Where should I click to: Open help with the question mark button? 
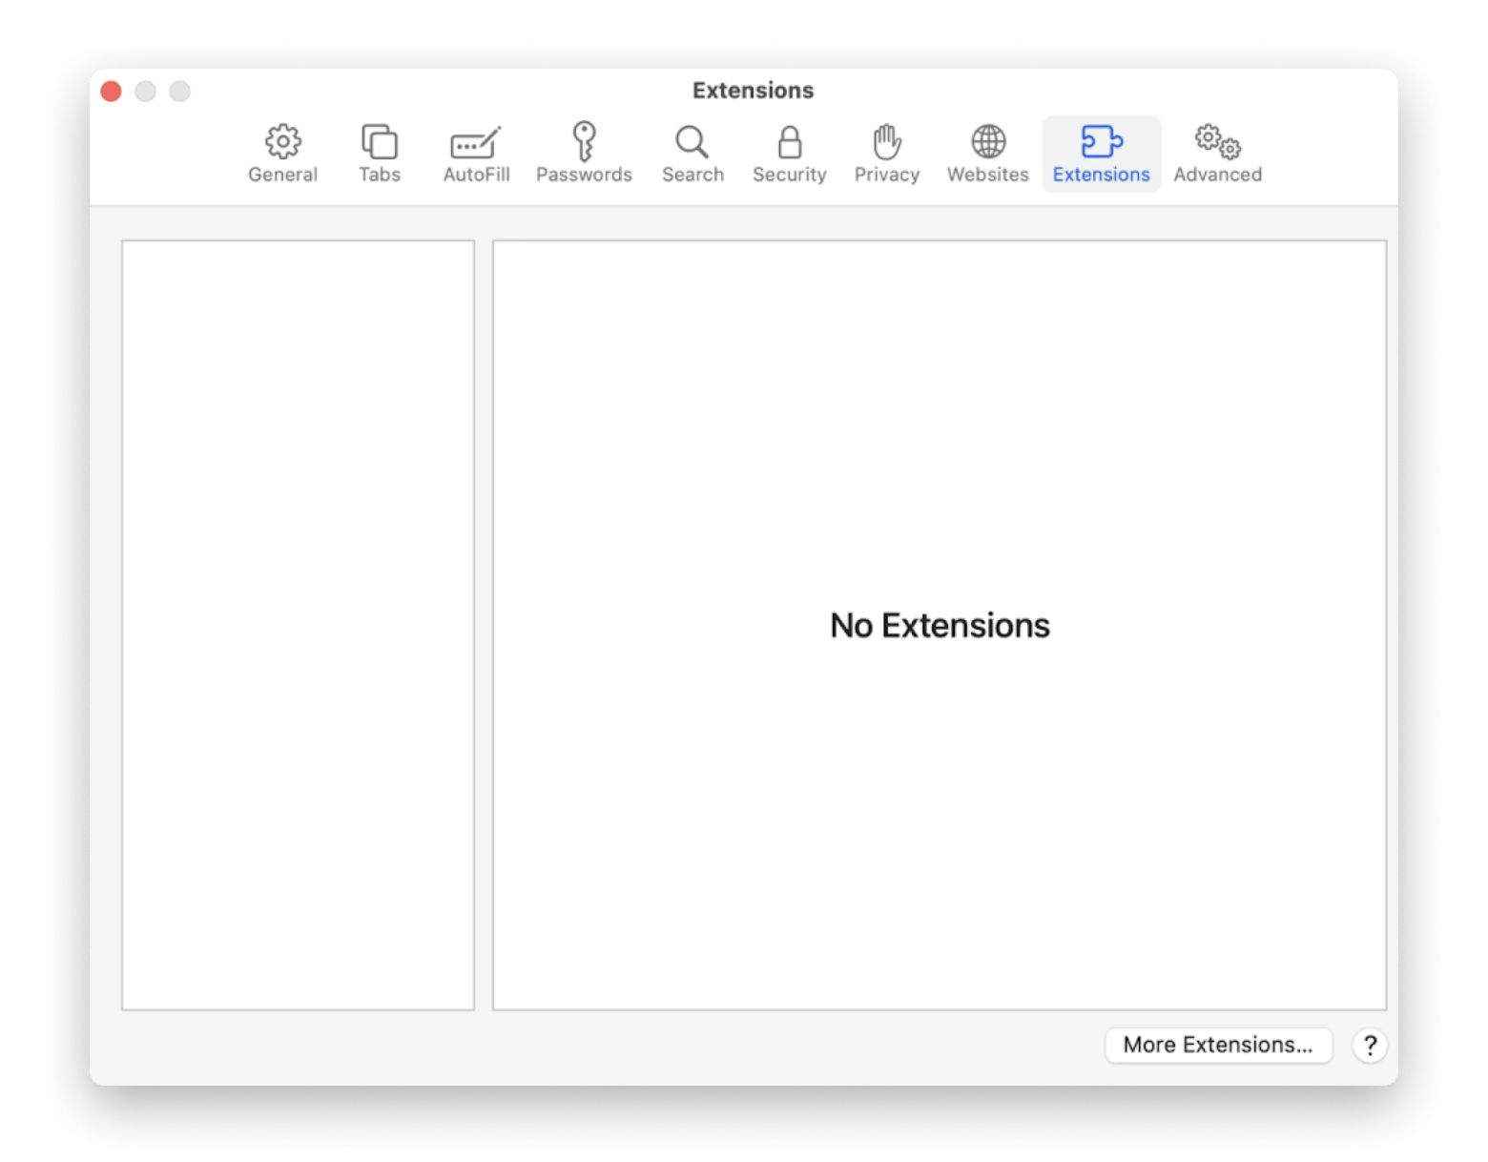(x=1370, y=1046)
